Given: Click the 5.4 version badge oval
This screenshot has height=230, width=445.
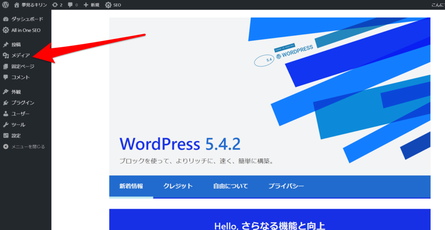Looking at the screenshot, I should pyautogui.click(x=264, y=60).
